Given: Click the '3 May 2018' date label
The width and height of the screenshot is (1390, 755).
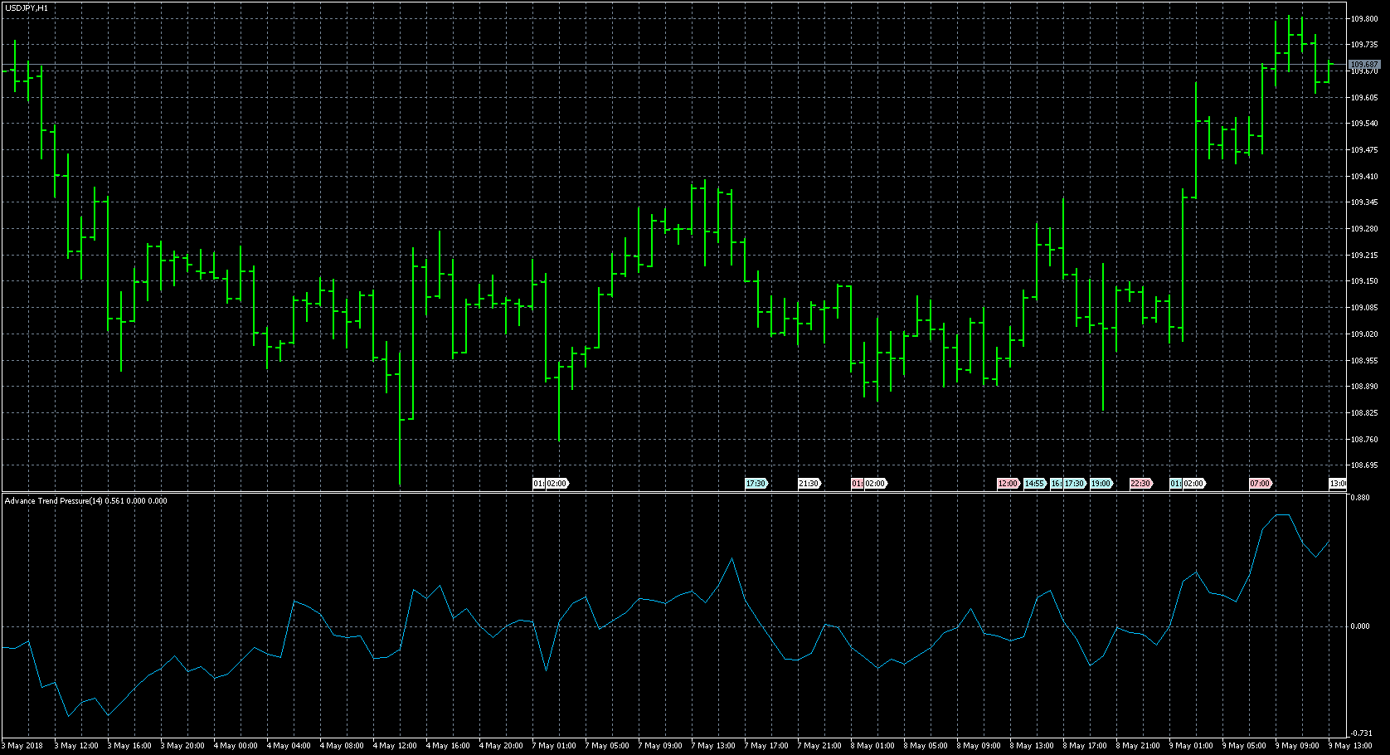Looking at the screenshot, I should [25, 746].
